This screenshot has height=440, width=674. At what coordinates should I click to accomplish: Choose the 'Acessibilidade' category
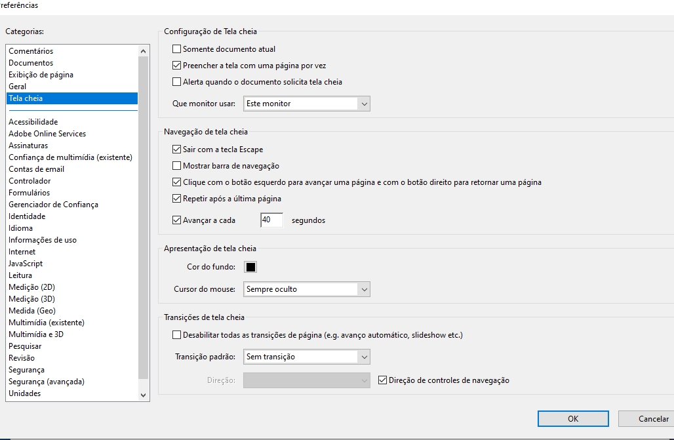coord(33,122)
